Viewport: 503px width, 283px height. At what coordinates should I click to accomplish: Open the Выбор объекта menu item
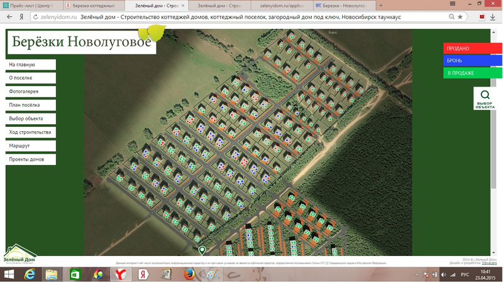[x=31, y=119]
